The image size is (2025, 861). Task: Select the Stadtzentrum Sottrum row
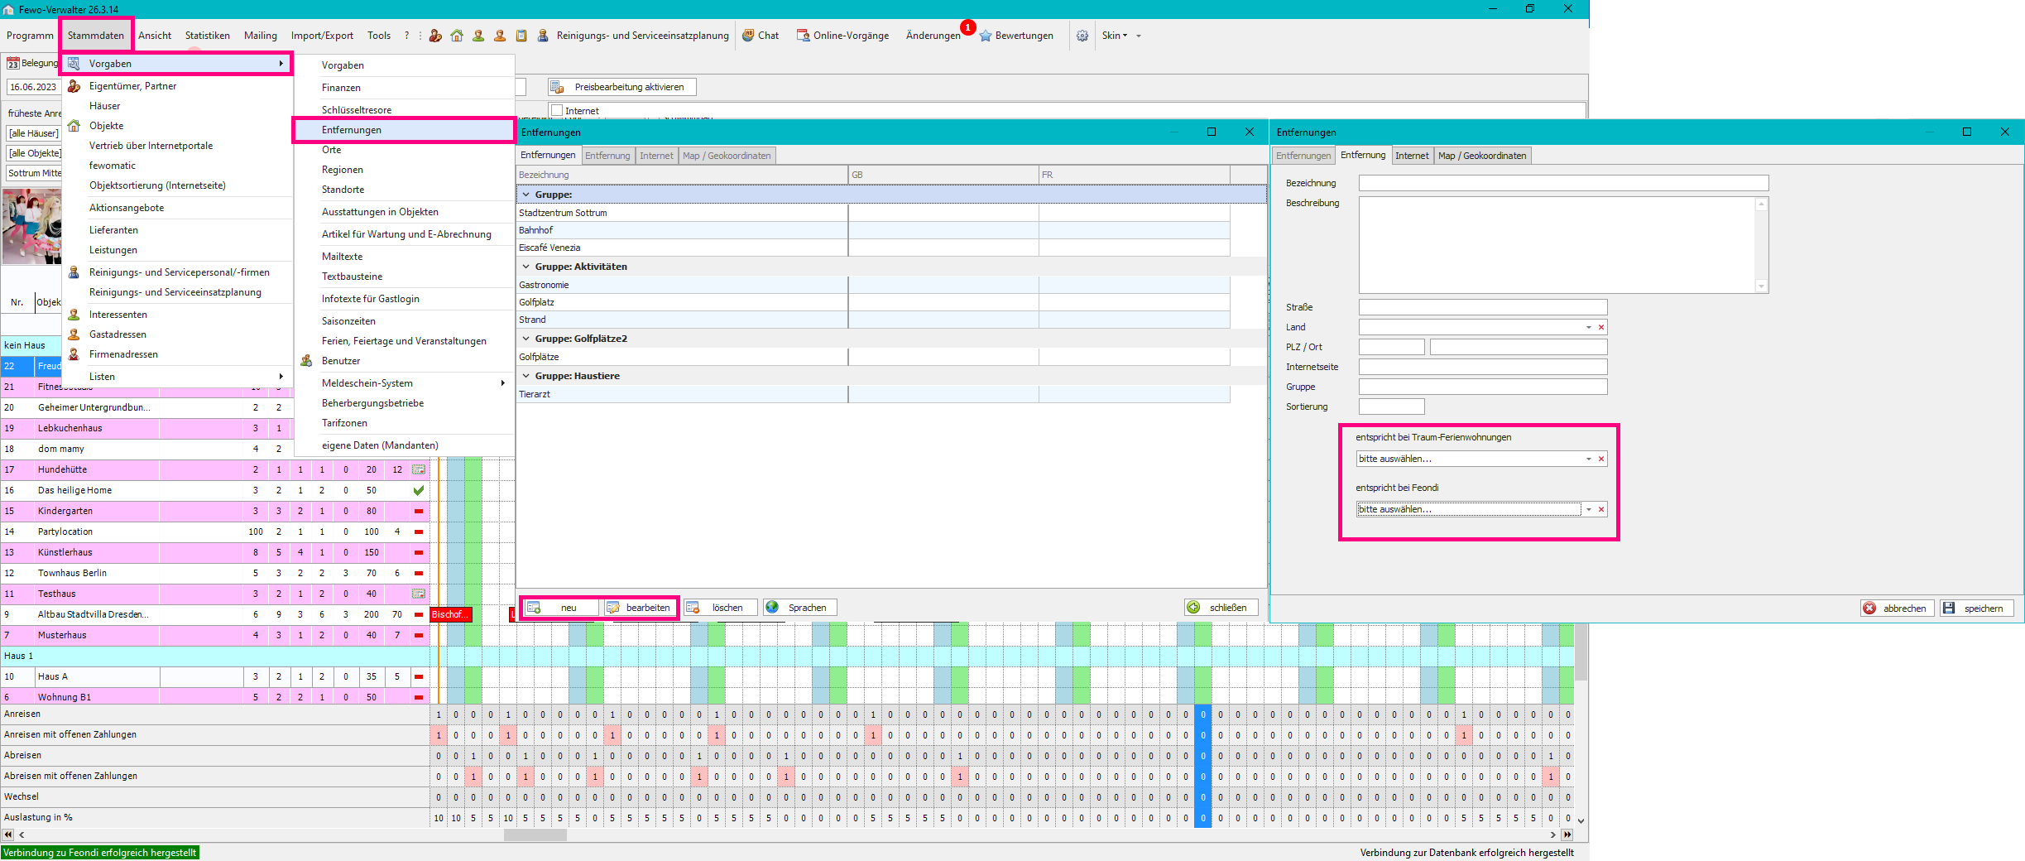coord(873,213)
